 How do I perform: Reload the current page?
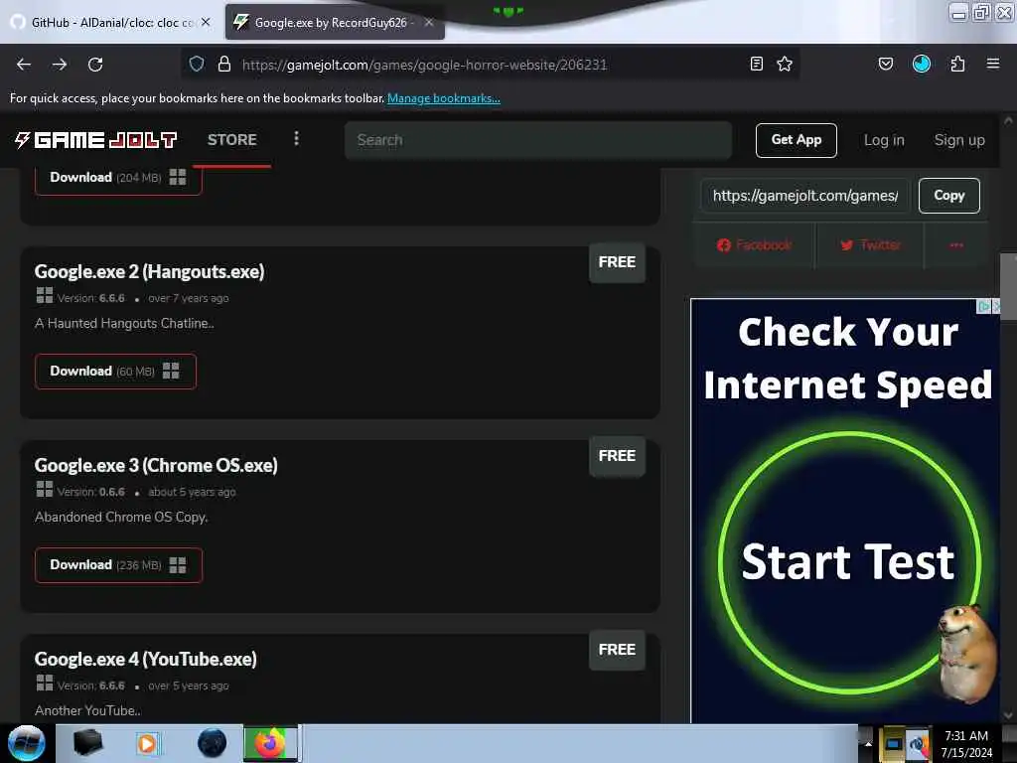tap(95, 65)
